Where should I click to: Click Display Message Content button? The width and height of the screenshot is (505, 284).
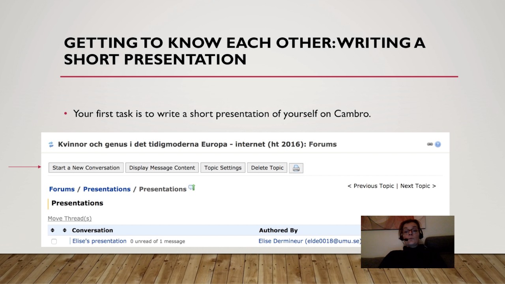(162, 168)
